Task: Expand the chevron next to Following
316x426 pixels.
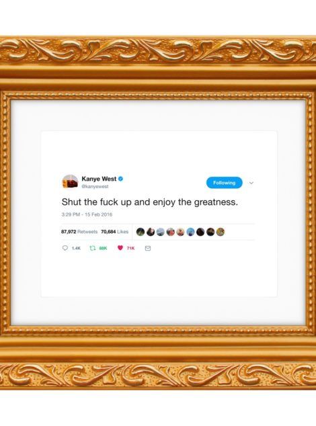Action: point(251,183)
